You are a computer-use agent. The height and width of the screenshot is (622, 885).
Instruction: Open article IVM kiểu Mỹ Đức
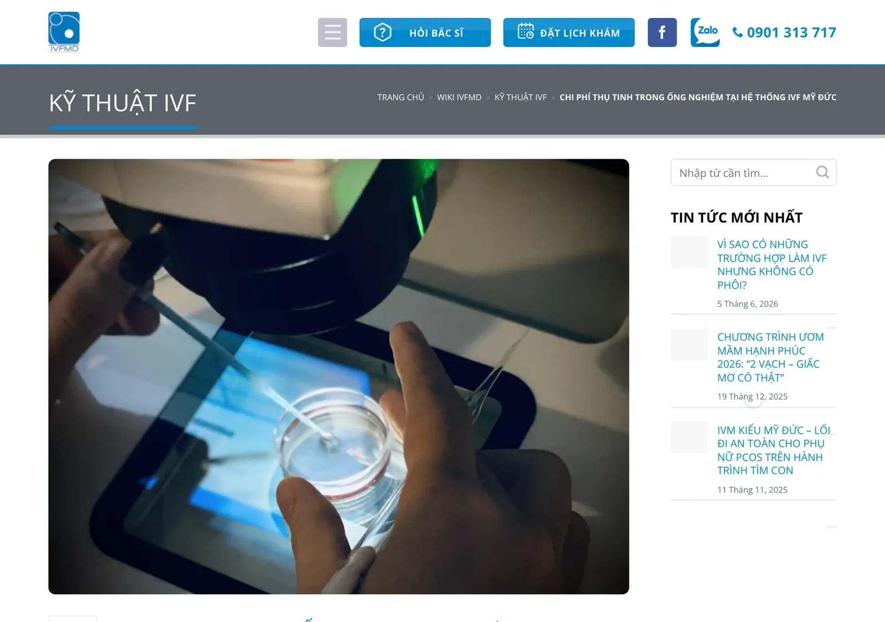coord(773,450)
